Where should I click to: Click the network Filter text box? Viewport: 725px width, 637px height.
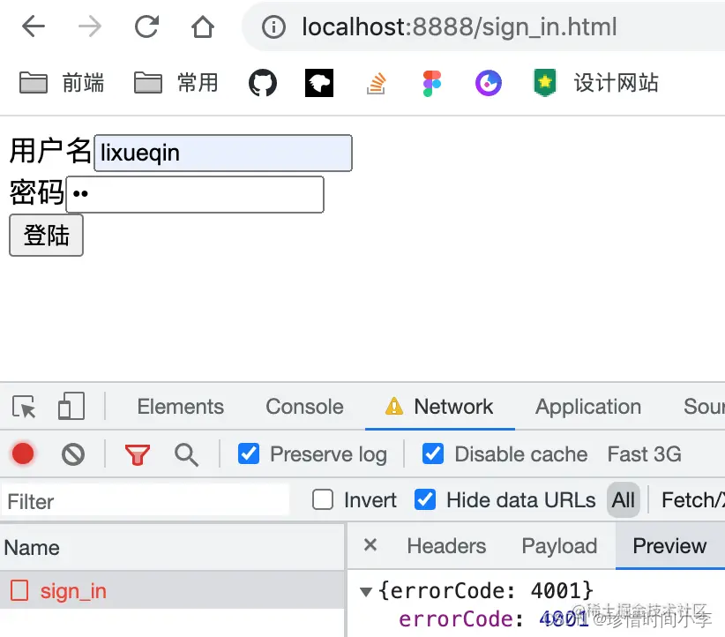pyautogui.click(x=146, y=501)
